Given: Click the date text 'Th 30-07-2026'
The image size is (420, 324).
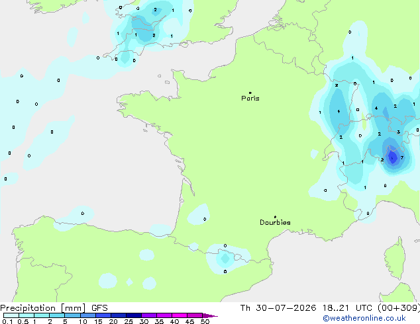Looking at the screenshot, I should tap(278, 308).
